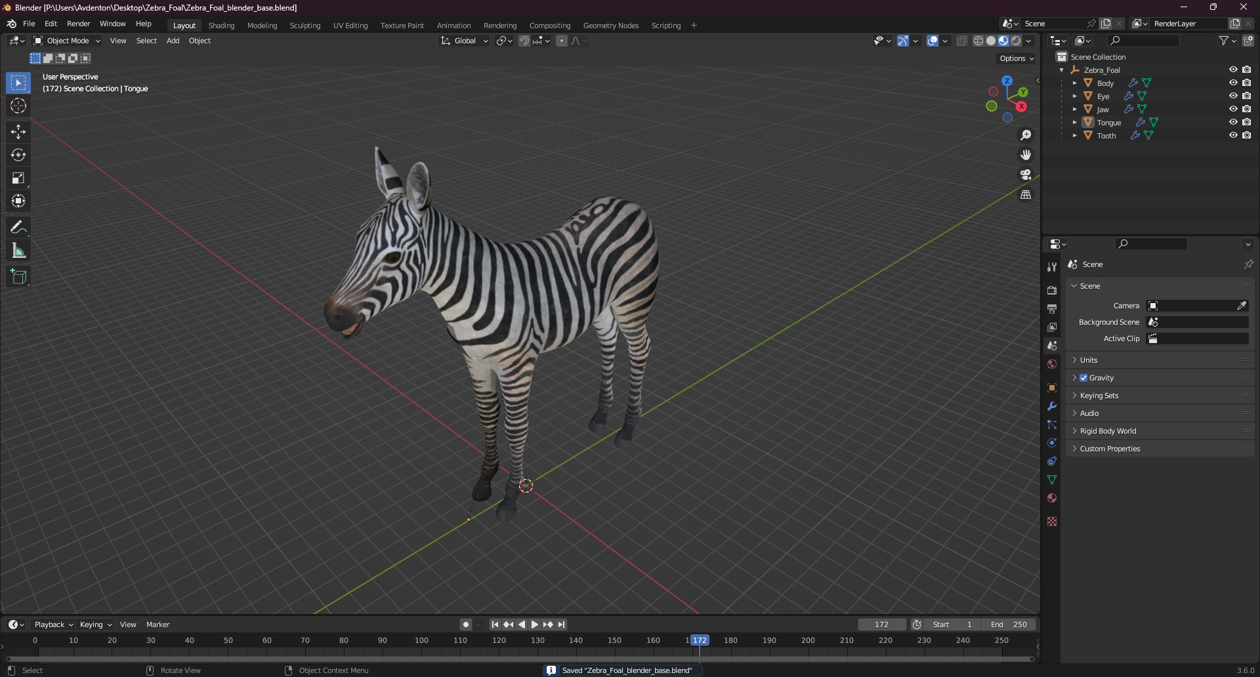Image resolution: width=1260 pixels, height=677 pixels.
Task: Open the Tool properties tab
Action: click(x=1052, y=267)
